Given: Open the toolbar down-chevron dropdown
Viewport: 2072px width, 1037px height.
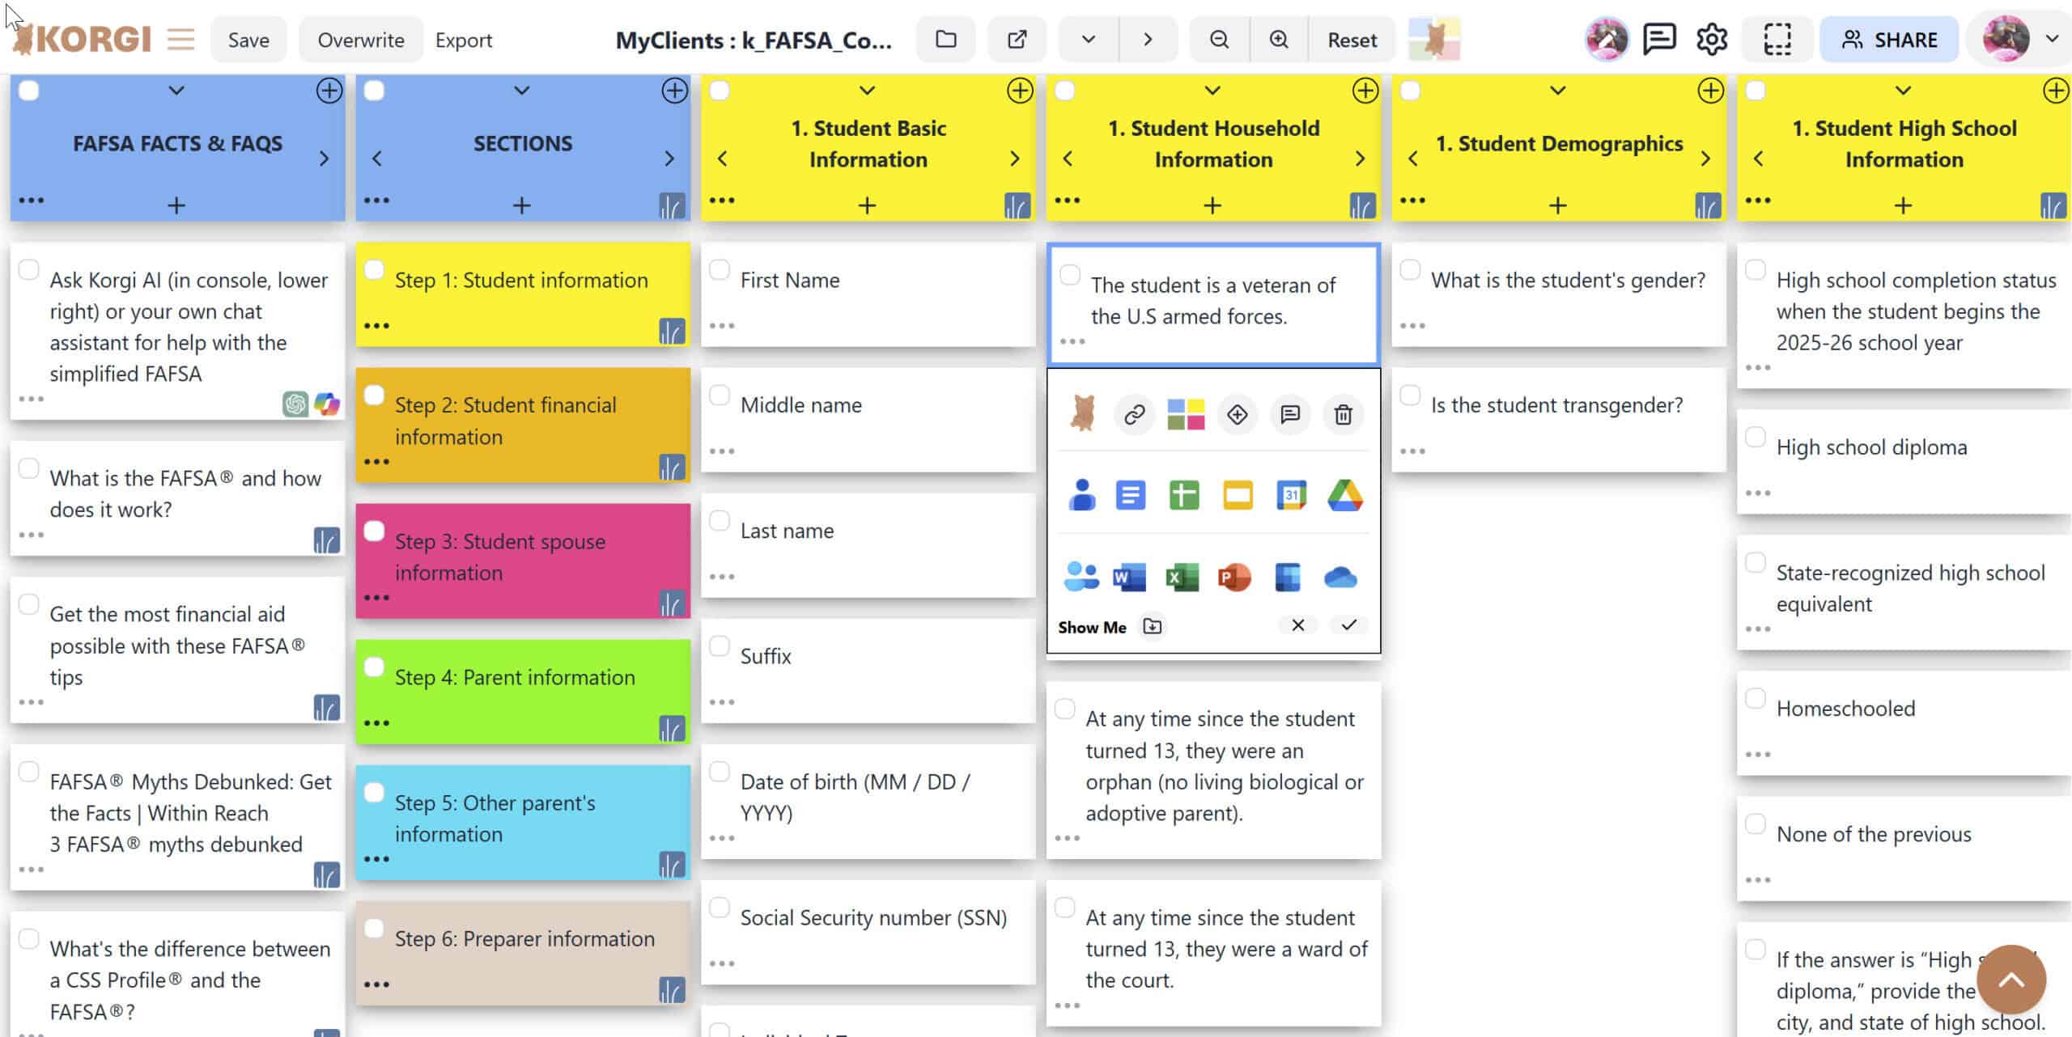Looking at the screenshot, I should 1089,40.
